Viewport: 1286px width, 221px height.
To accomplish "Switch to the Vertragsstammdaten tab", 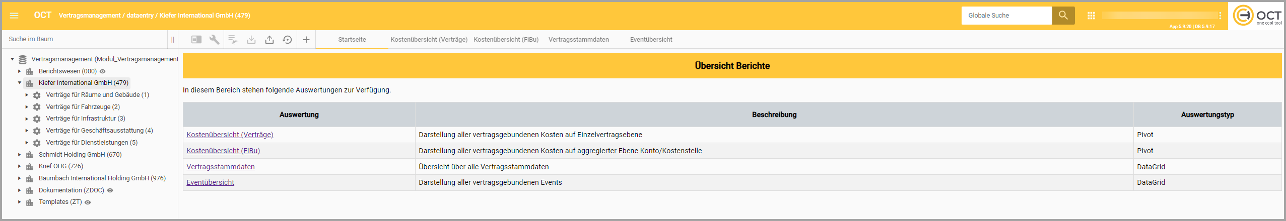I will (578, 40).
